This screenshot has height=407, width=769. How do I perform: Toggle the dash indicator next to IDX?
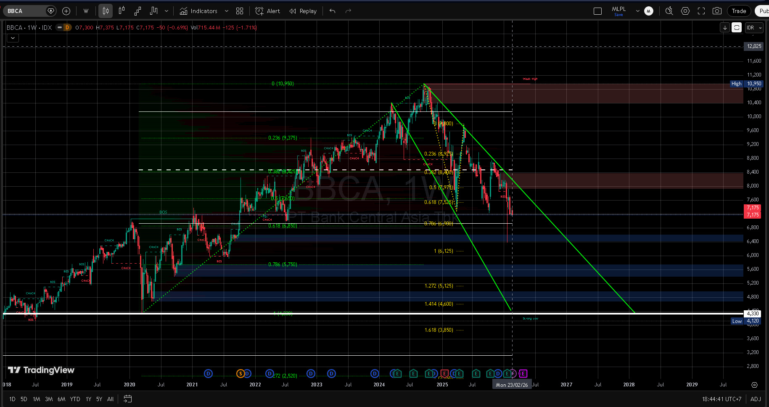[60, 28]
